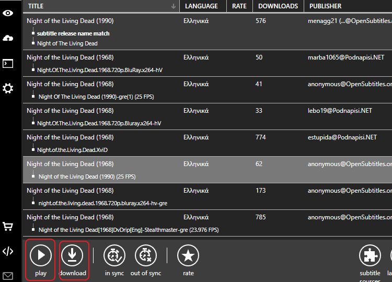
Task: Sort by TITLE column header
Action: click(101, 6)
